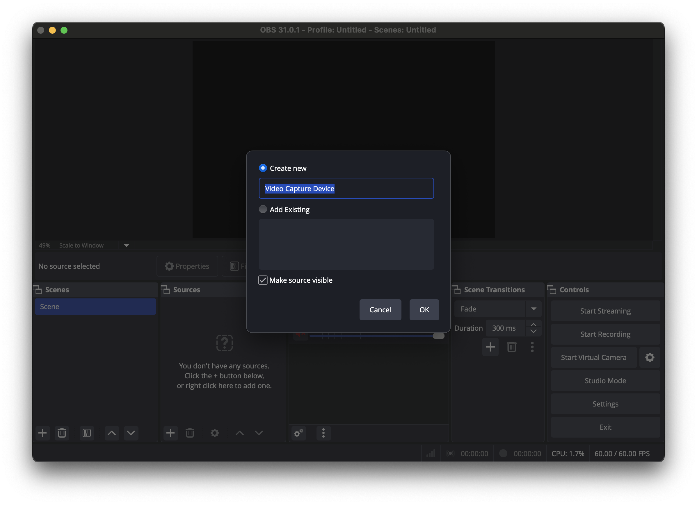
Task: Enable Studio Mode
Action: 605,381
